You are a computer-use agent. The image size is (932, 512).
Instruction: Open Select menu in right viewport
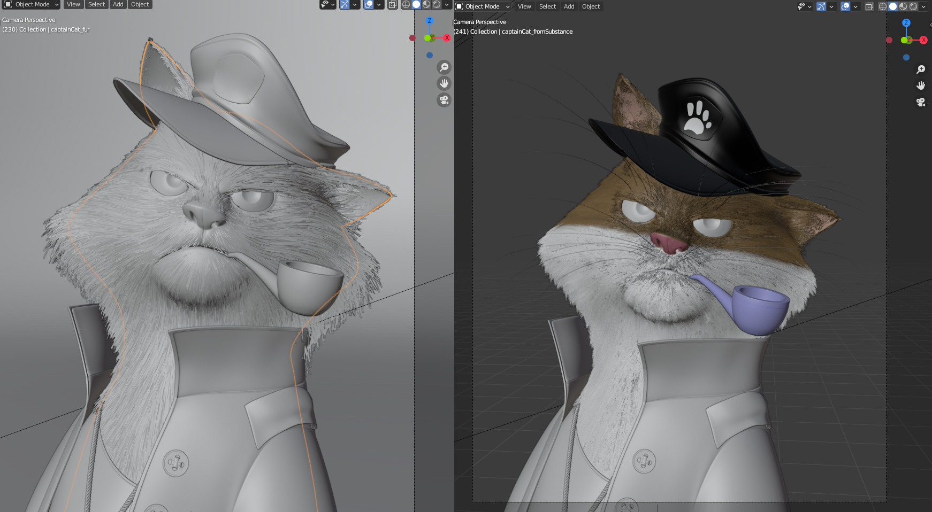(547, 6)
